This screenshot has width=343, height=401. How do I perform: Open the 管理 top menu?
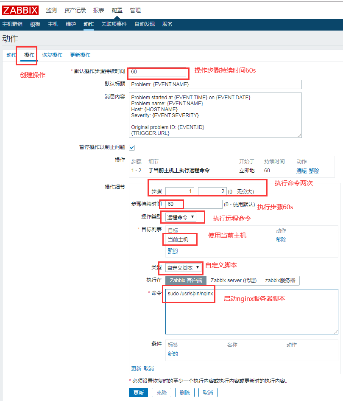tap(135, 10)
